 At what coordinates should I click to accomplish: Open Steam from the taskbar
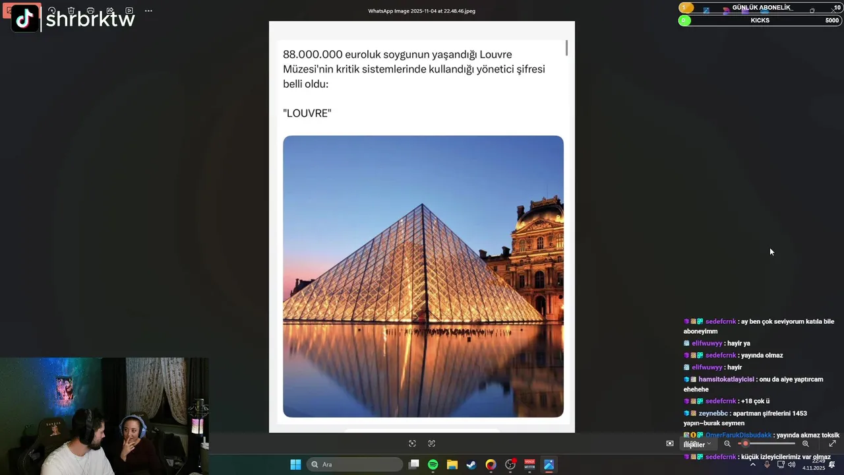tap(471, 464)
